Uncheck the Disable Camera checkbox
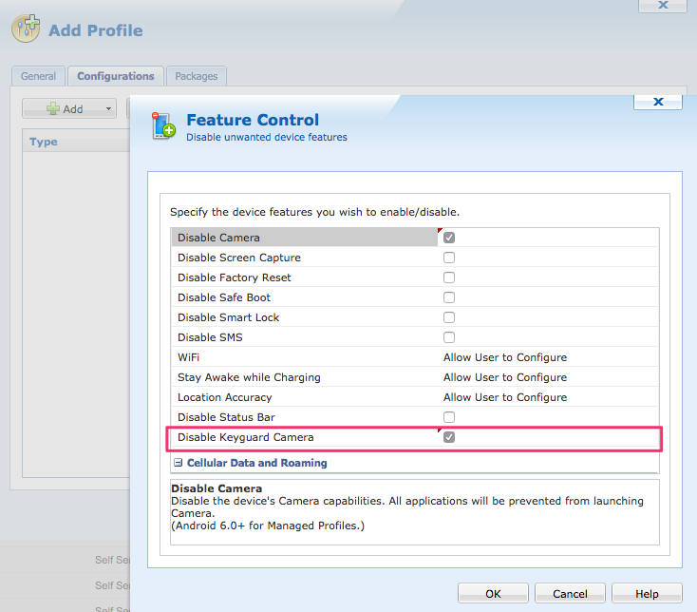Screen dimensions: 697x612 (449, 238)
